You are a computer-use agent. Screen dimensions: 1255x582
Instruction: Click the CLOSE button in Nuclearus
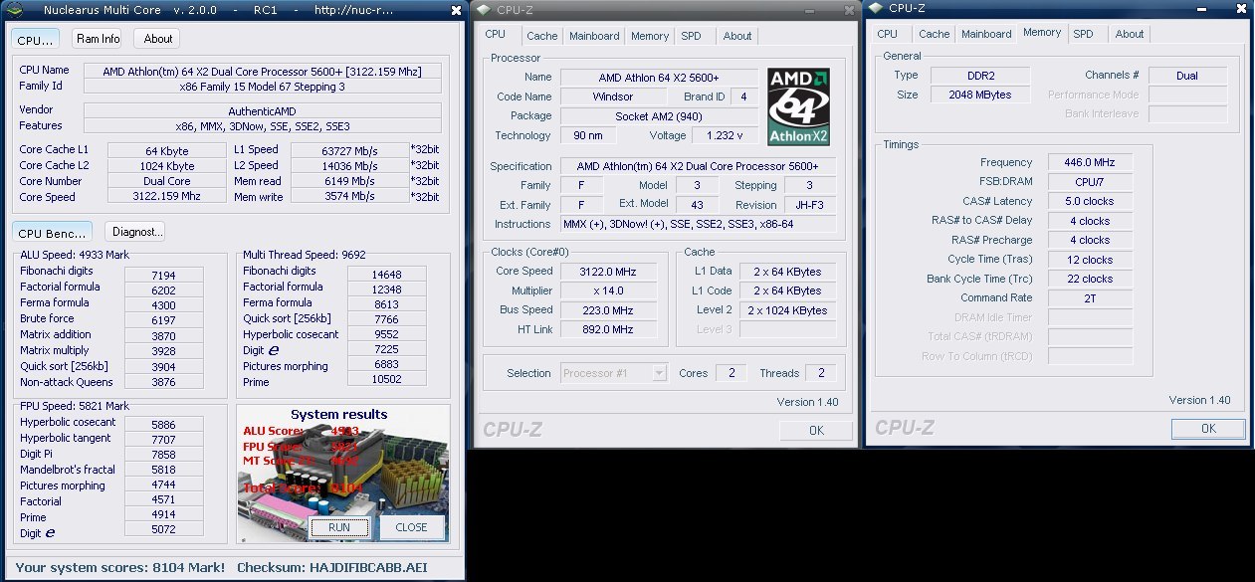tap(411, 527)
